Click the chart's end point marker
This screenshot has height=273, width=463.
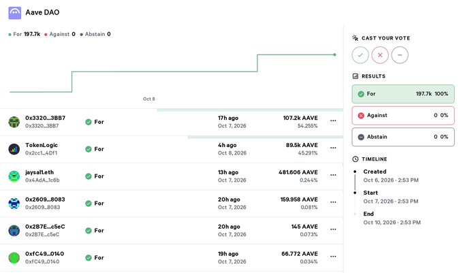pos(334,54)
